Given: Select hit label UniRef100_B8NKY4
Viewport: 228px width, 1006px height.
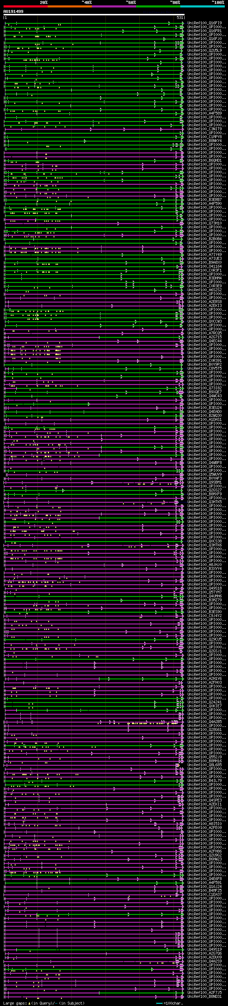Looking at the screenshot, I should pos(204,141).
